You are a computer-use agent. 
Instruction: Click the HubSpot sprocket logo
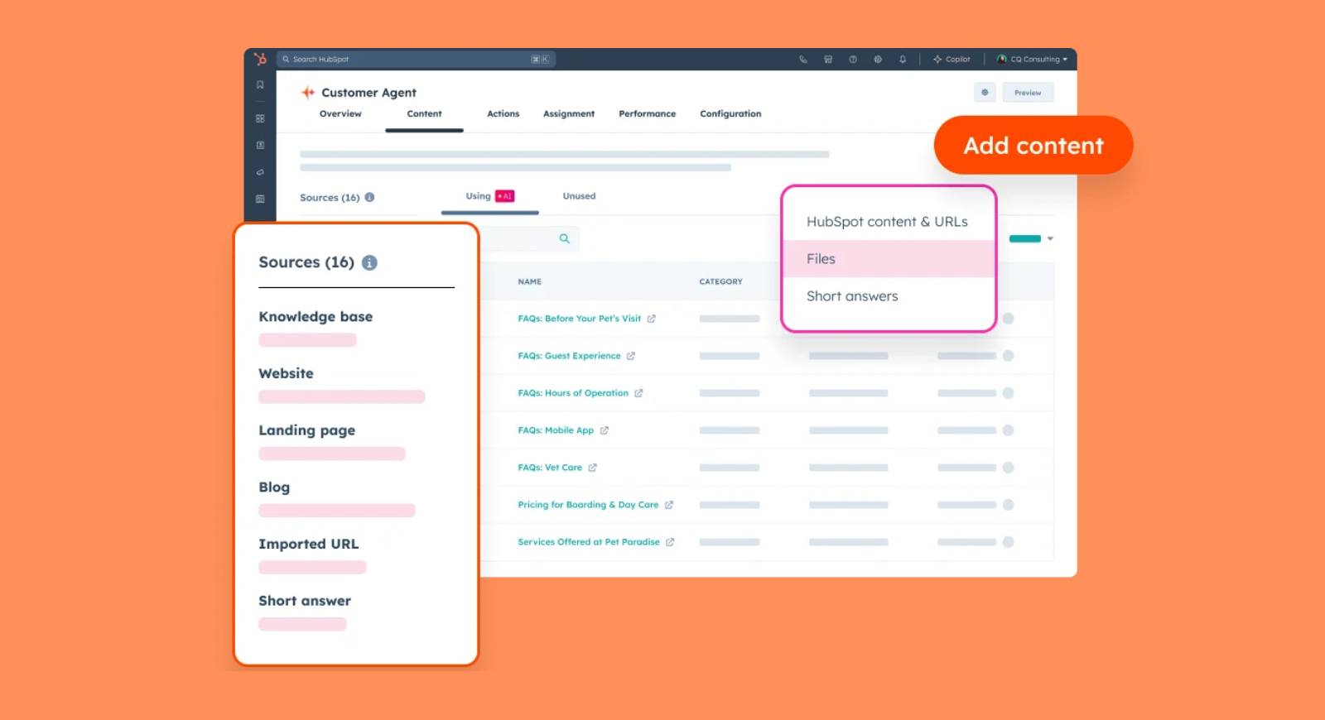260,59
